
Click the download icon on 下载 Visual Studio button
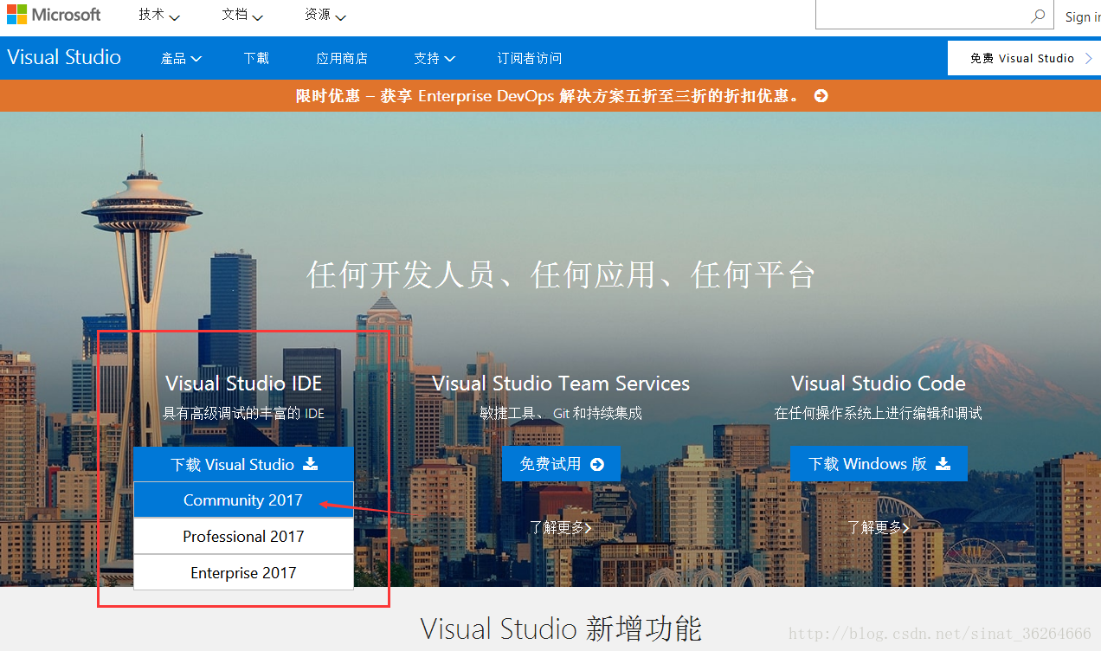pyautogui.click(x=310, y=464)
